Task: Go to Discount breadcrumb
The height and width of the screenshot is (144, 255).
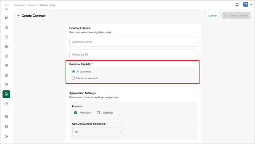Action: coord(32,5)
